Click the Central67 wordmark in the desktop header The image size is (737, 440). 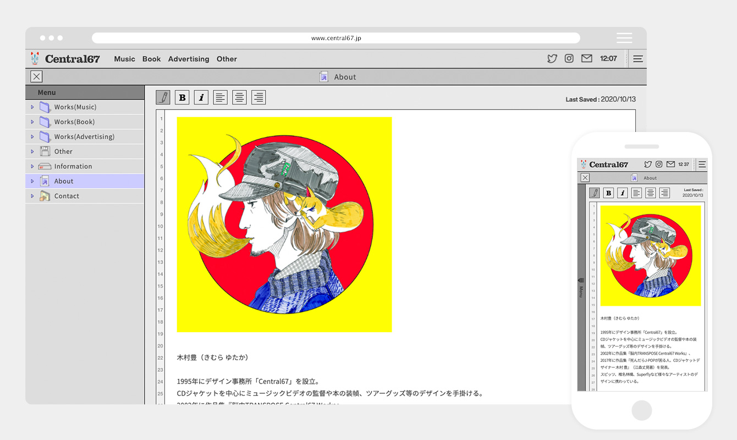pyautogui.click(x=73, y=59)
